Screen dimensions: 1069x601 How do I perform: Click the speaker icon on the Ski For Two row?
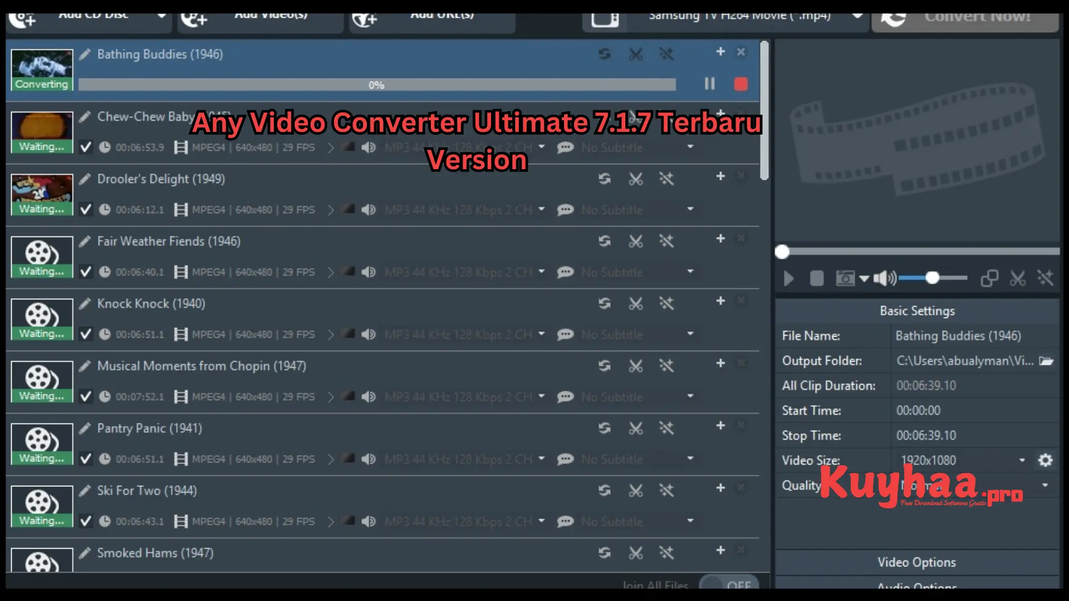[x=368, y=521]
